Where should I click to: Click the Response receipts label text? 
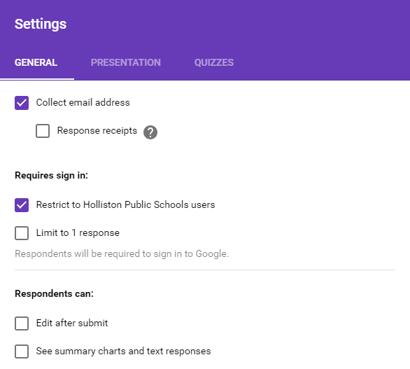tap(97, 131)
